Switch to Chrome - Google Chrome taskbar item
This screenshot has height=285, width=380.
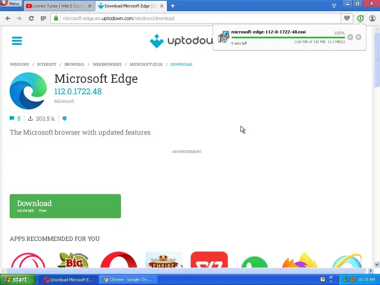coord(128,280)
